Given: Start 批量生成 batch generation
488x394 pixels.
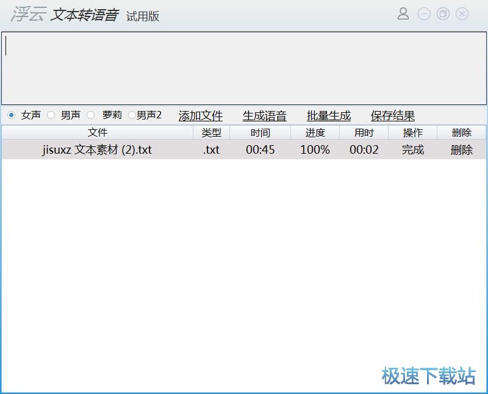Looking at the screenshot, I should pos(329,116).
